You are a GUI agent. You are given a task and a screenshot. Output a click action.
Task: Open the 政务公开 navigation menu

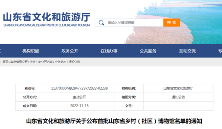(x=70, y=51)
